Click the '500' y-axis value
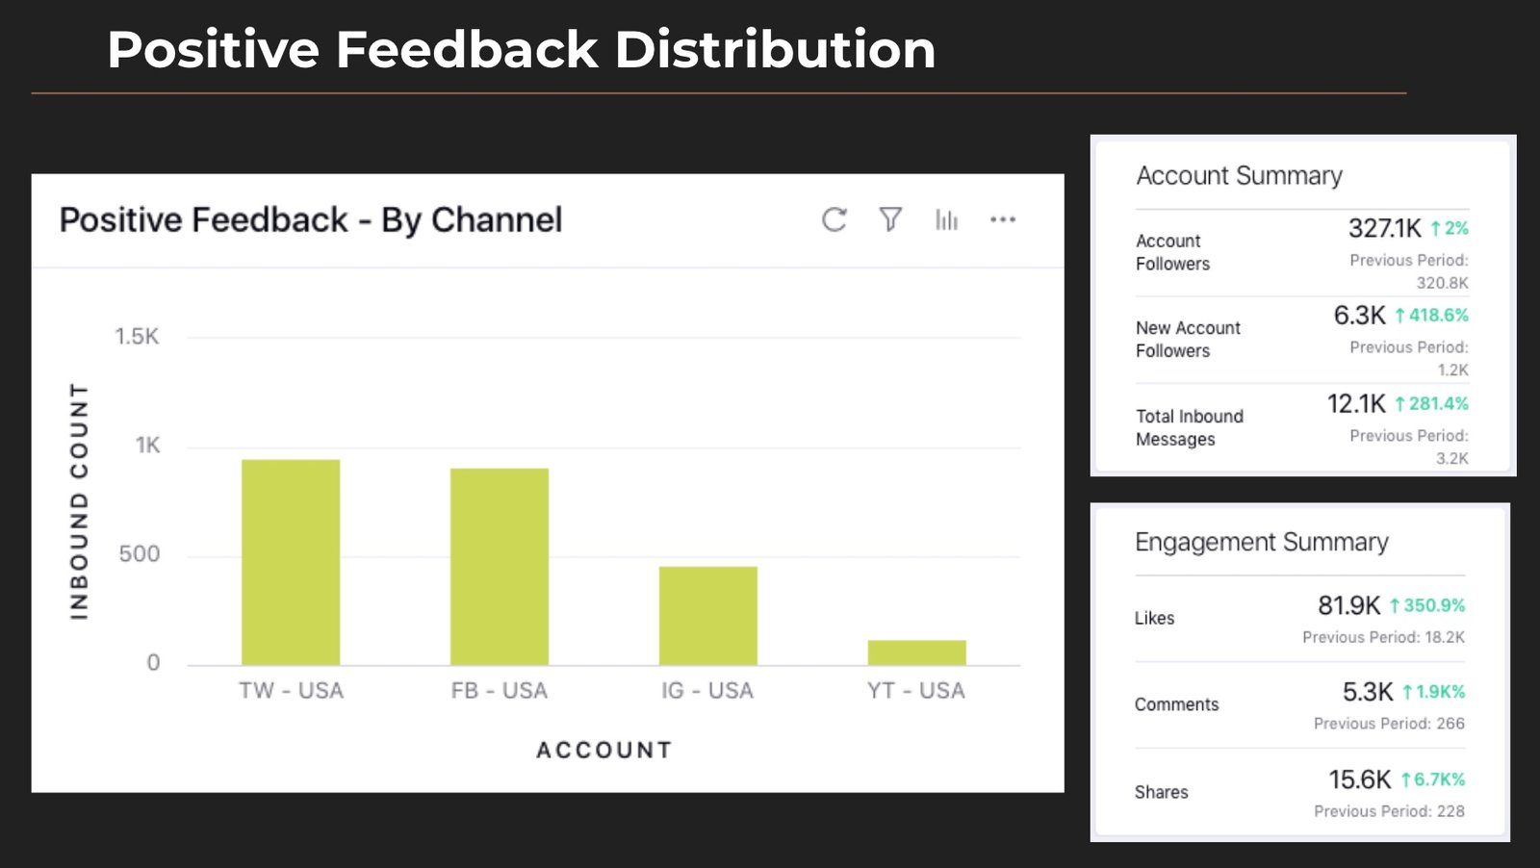Viewport: 1540px width, 868px height. (140, 554)
